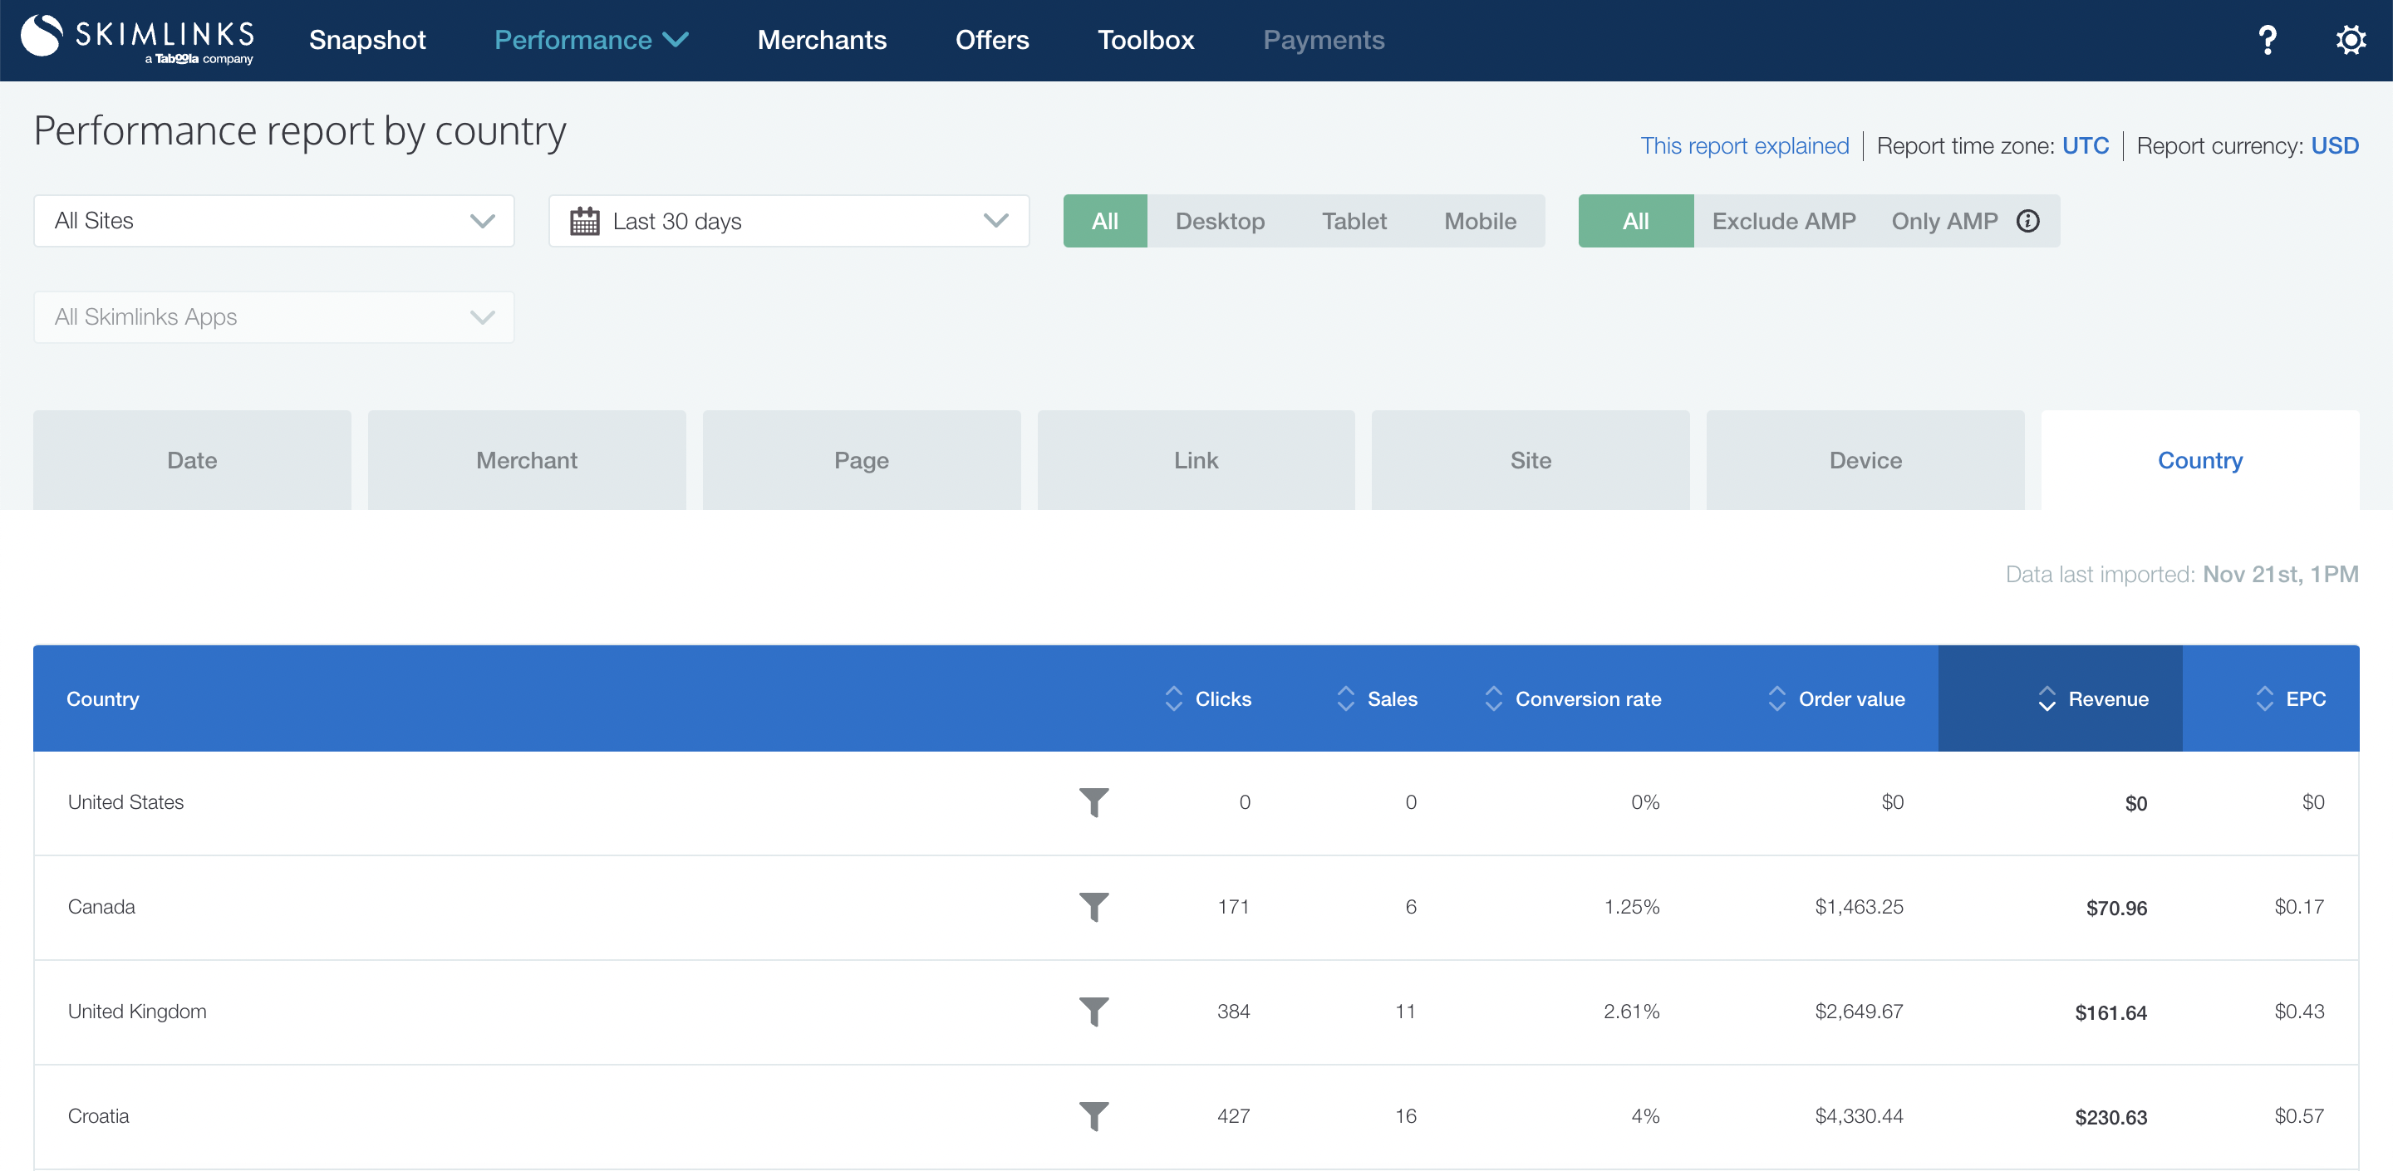Image resolution: width=2393 pixels, height=1171 pixels.
Task: Click the Country column header
Action: click(x=103, y=699)
